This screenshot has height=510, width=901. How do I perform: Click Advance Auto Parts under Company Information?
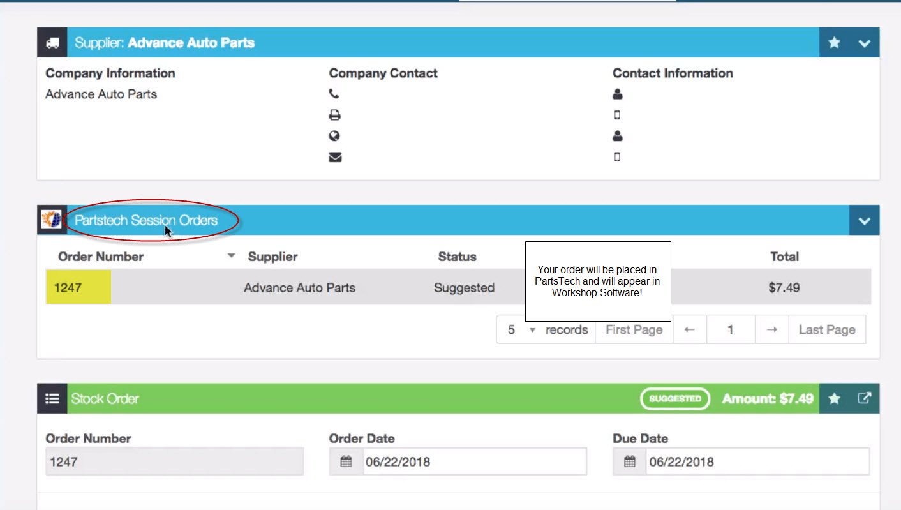[x=101, y=94]
